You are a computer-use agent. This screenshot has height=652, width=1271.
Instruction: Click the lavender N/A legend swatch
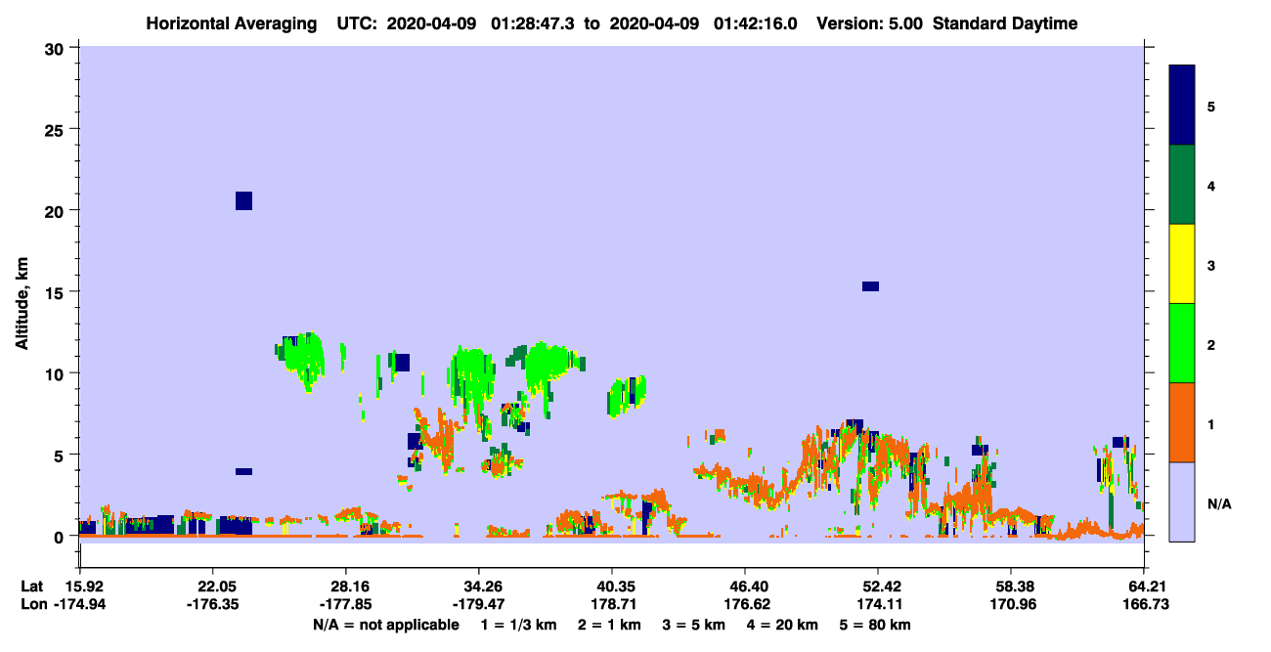click(x=1182, y=500)
